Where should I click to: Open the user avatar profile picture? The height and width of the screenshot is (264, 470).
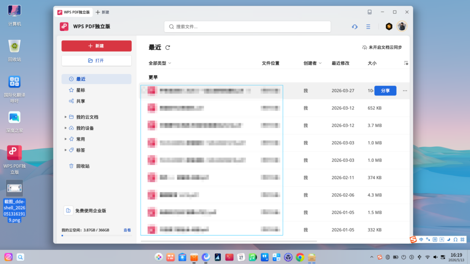(402, 27)
